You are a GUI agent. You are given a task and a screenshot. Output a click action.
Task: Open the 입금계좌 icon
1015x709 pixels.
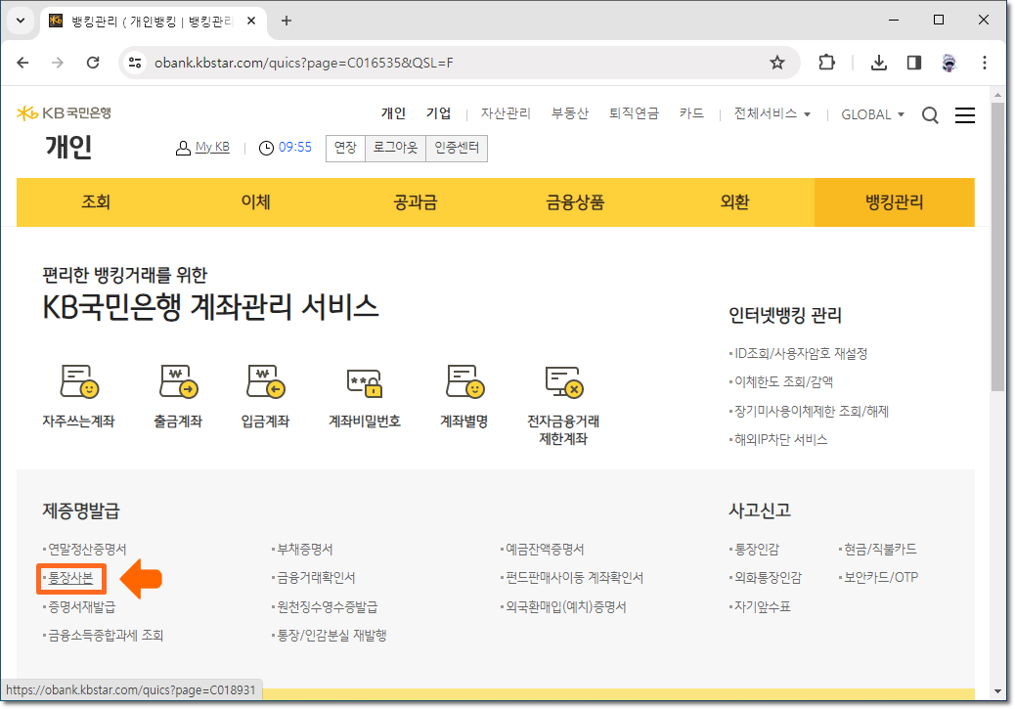coord(265,381)
